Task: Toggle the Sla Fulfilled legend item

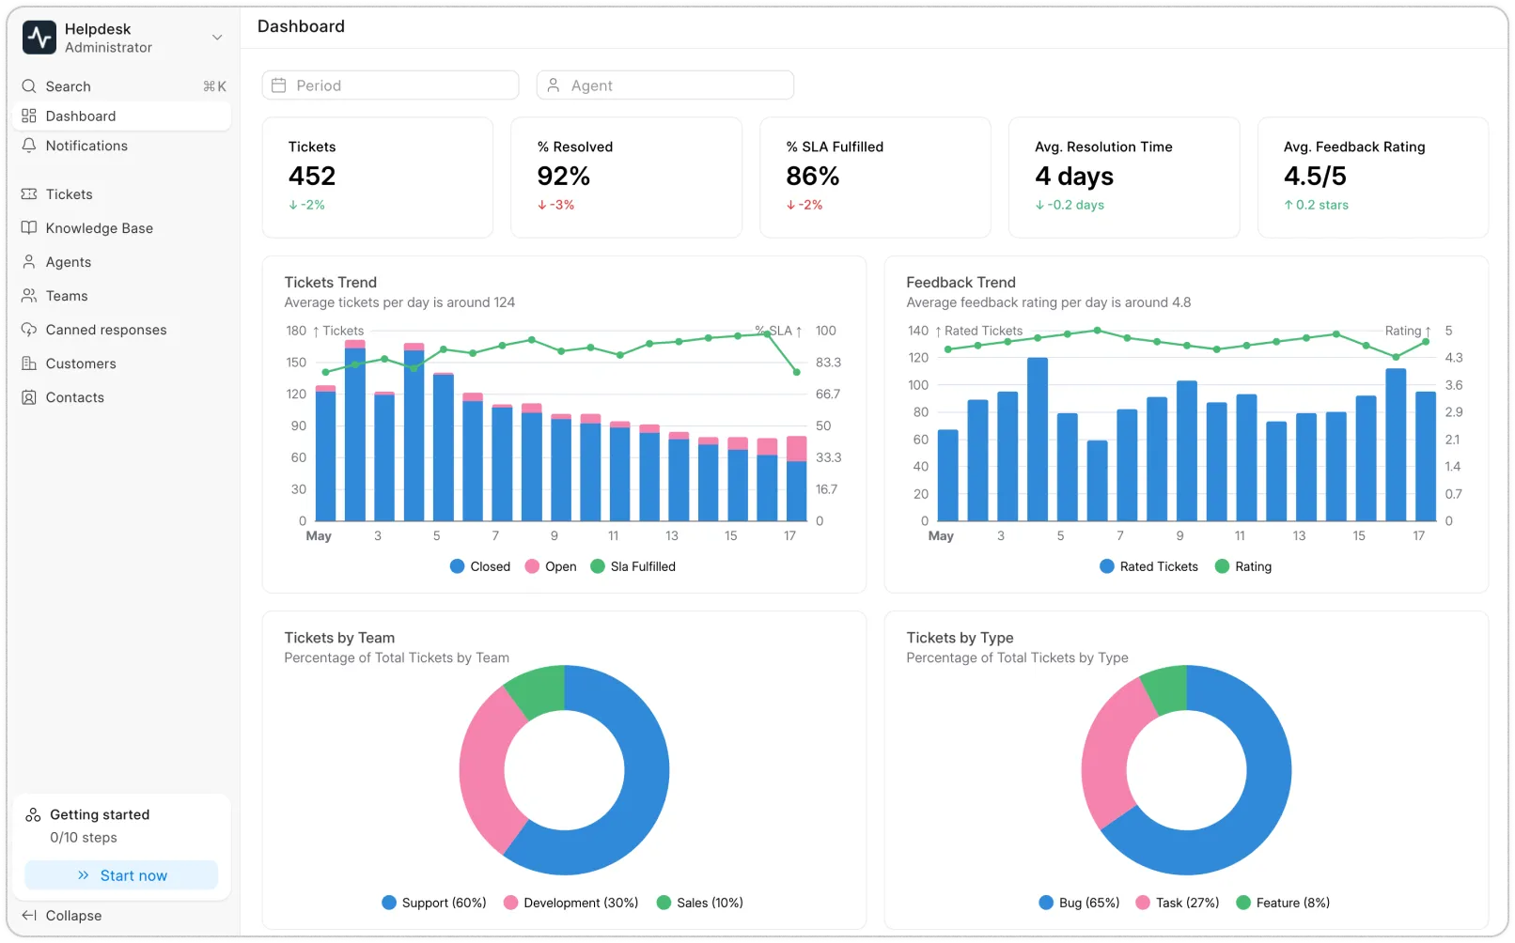Action: [x=633, y=566]
